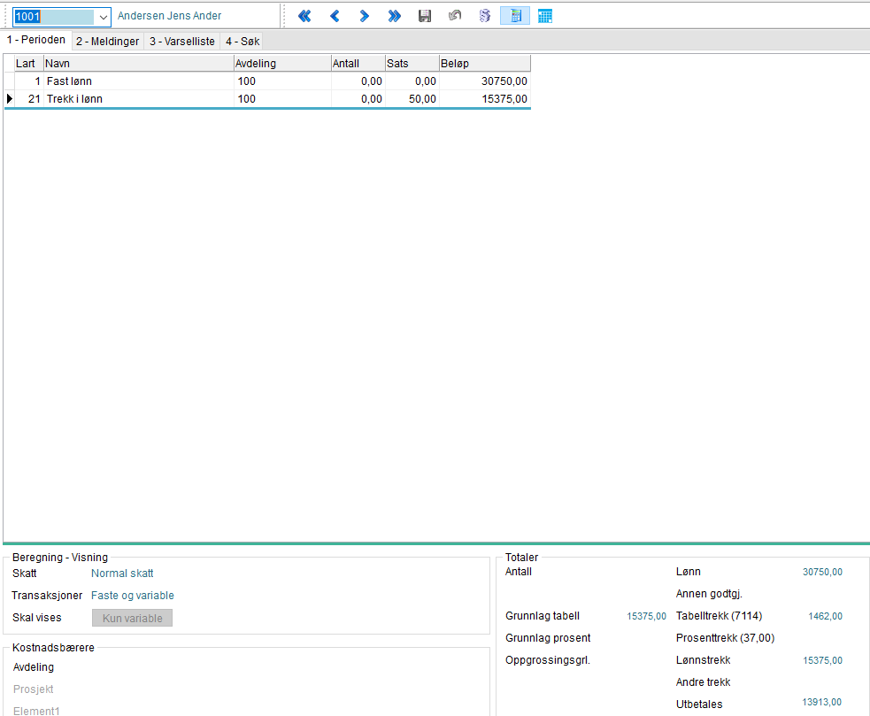Click the row selector arrow for Lart 21

pos(9,99)
